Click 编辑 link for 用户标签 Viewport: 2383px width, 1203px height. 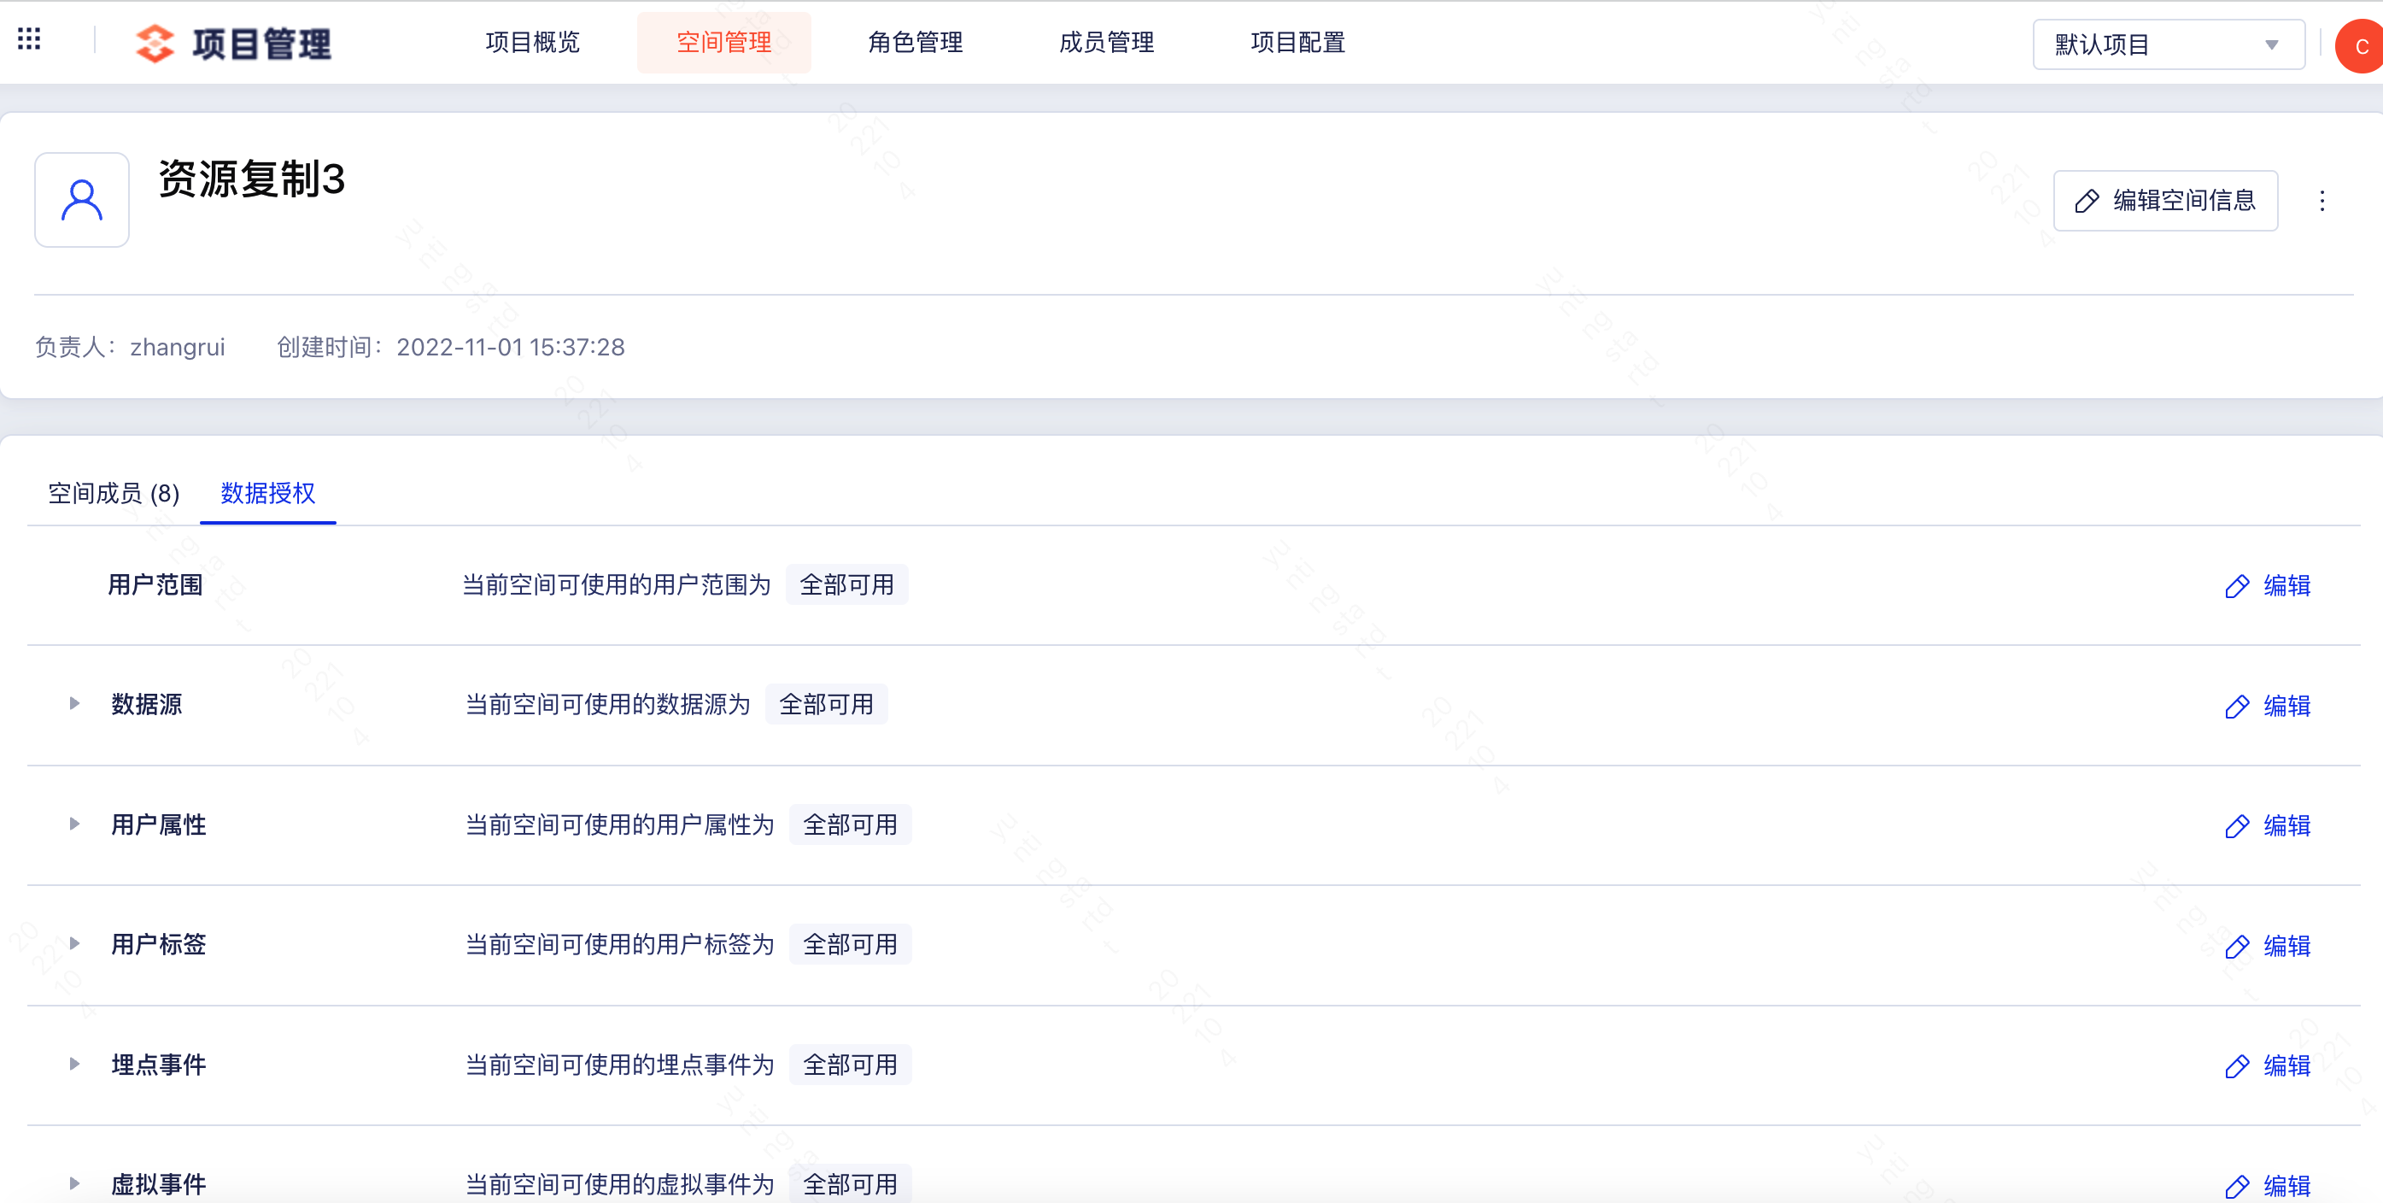pos(2286,946)
